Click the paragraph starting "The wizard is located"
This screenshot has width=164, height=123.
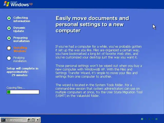pos(99,90)
